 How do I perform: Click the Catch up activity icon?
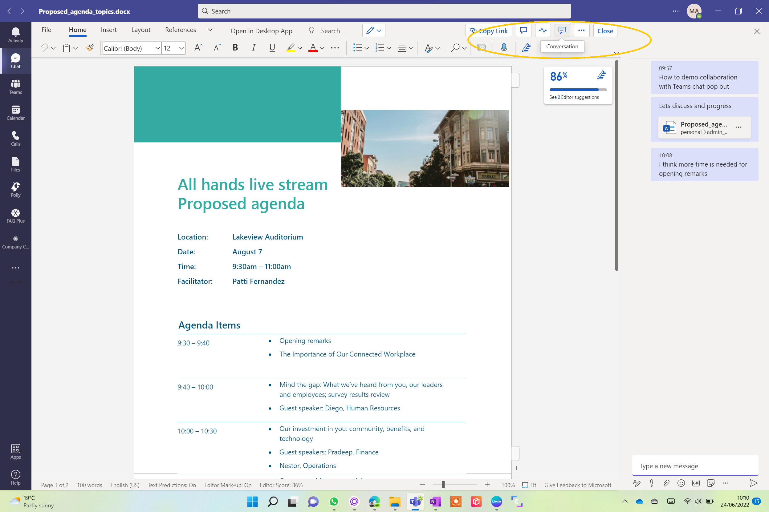(543, 31)
